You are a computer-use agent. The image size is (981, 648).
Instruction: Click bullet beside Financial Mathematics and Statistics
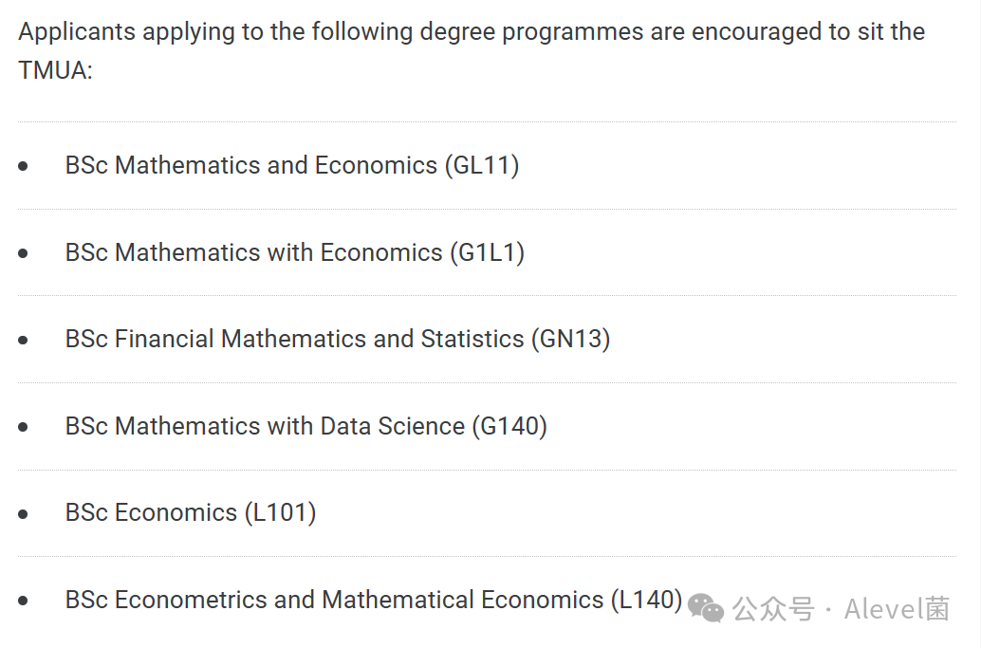tap(23, 341)
